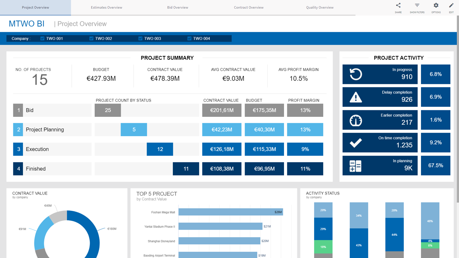Click the Earlier completion gauge icon
Image resolution: width=459 pixels, height=258 pixels.
pyautogui.click(x=356, y=120)
